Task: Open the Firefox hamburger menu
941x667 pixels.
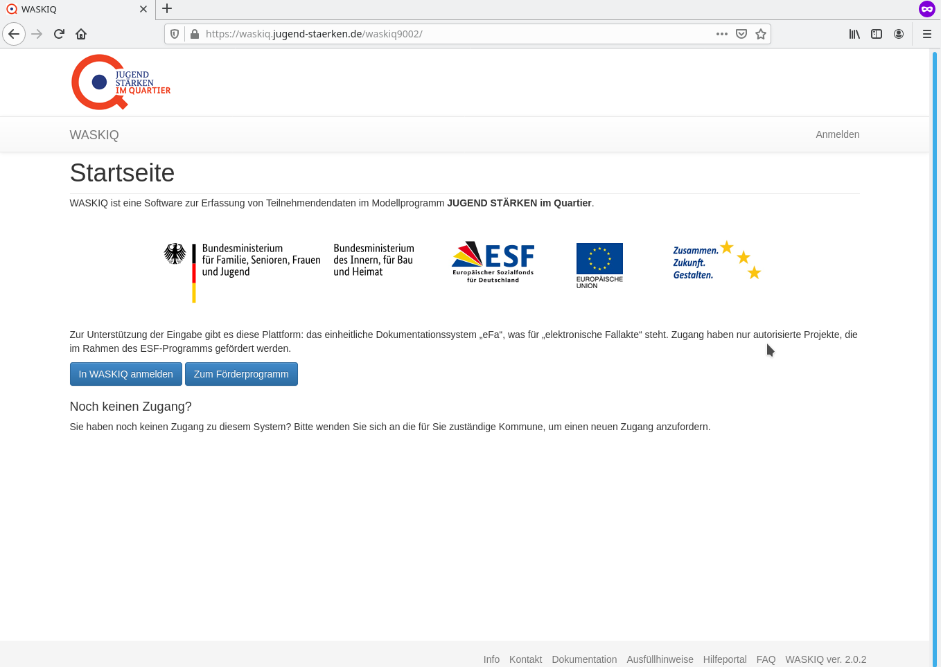Action: (x=926, y=34)
